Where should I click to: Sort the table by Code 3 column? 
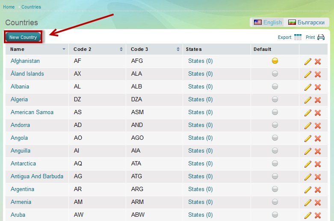click(x=178, y=49)
